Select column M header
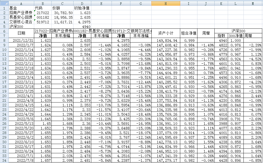Screen dimensions: 263x163 point(253,3)
